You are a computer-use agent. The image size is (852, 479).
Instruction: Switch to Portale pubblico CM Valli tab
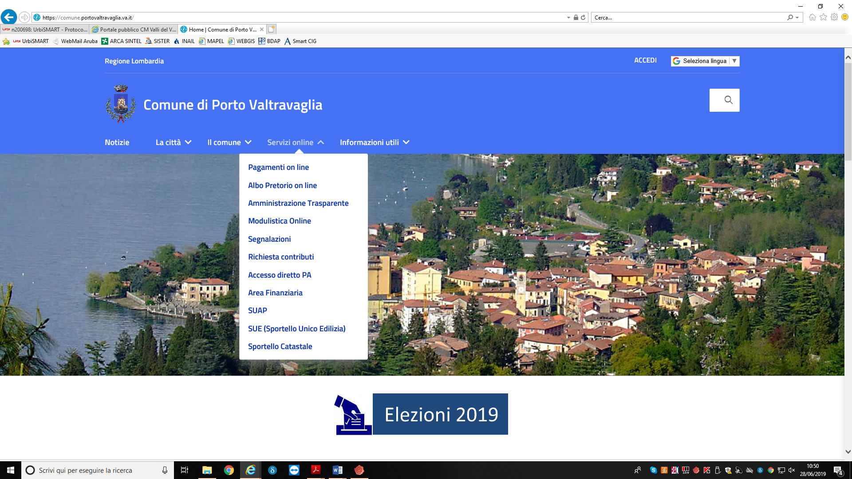(134, 30)
